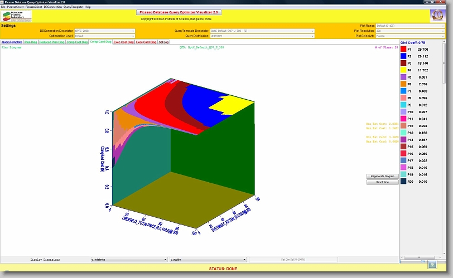This screenshot has width=453, height=278.
Task: Open the Exec Cost Diag tab
Action: point(123,42)
